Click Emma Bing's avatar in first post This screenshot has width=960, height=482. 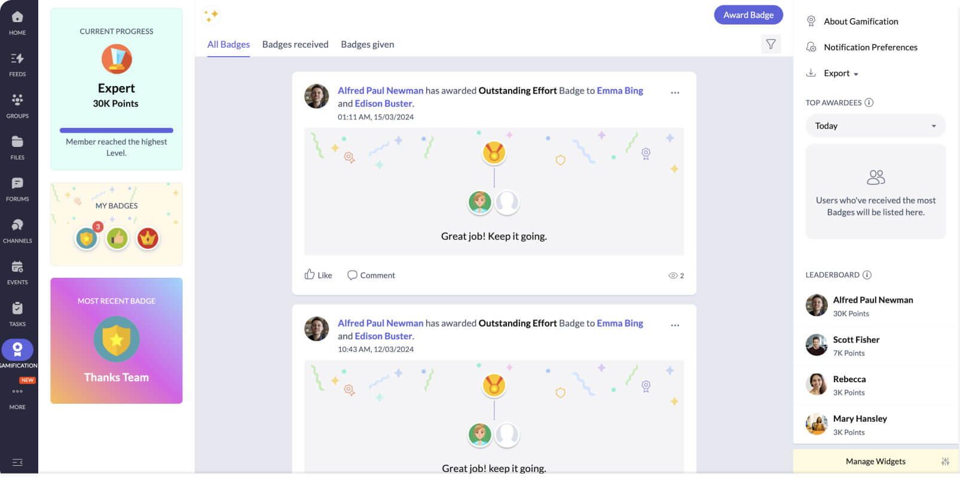pos(479,202)
